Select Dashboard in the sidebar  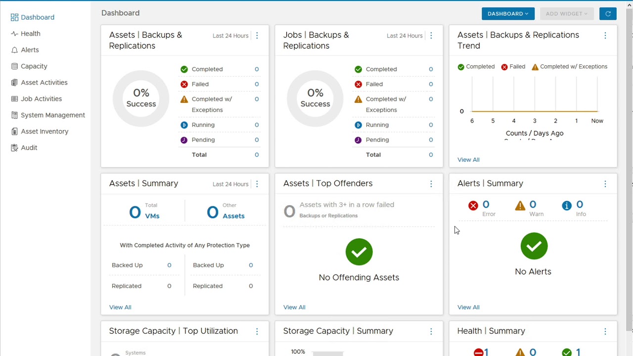pos(37,17)
